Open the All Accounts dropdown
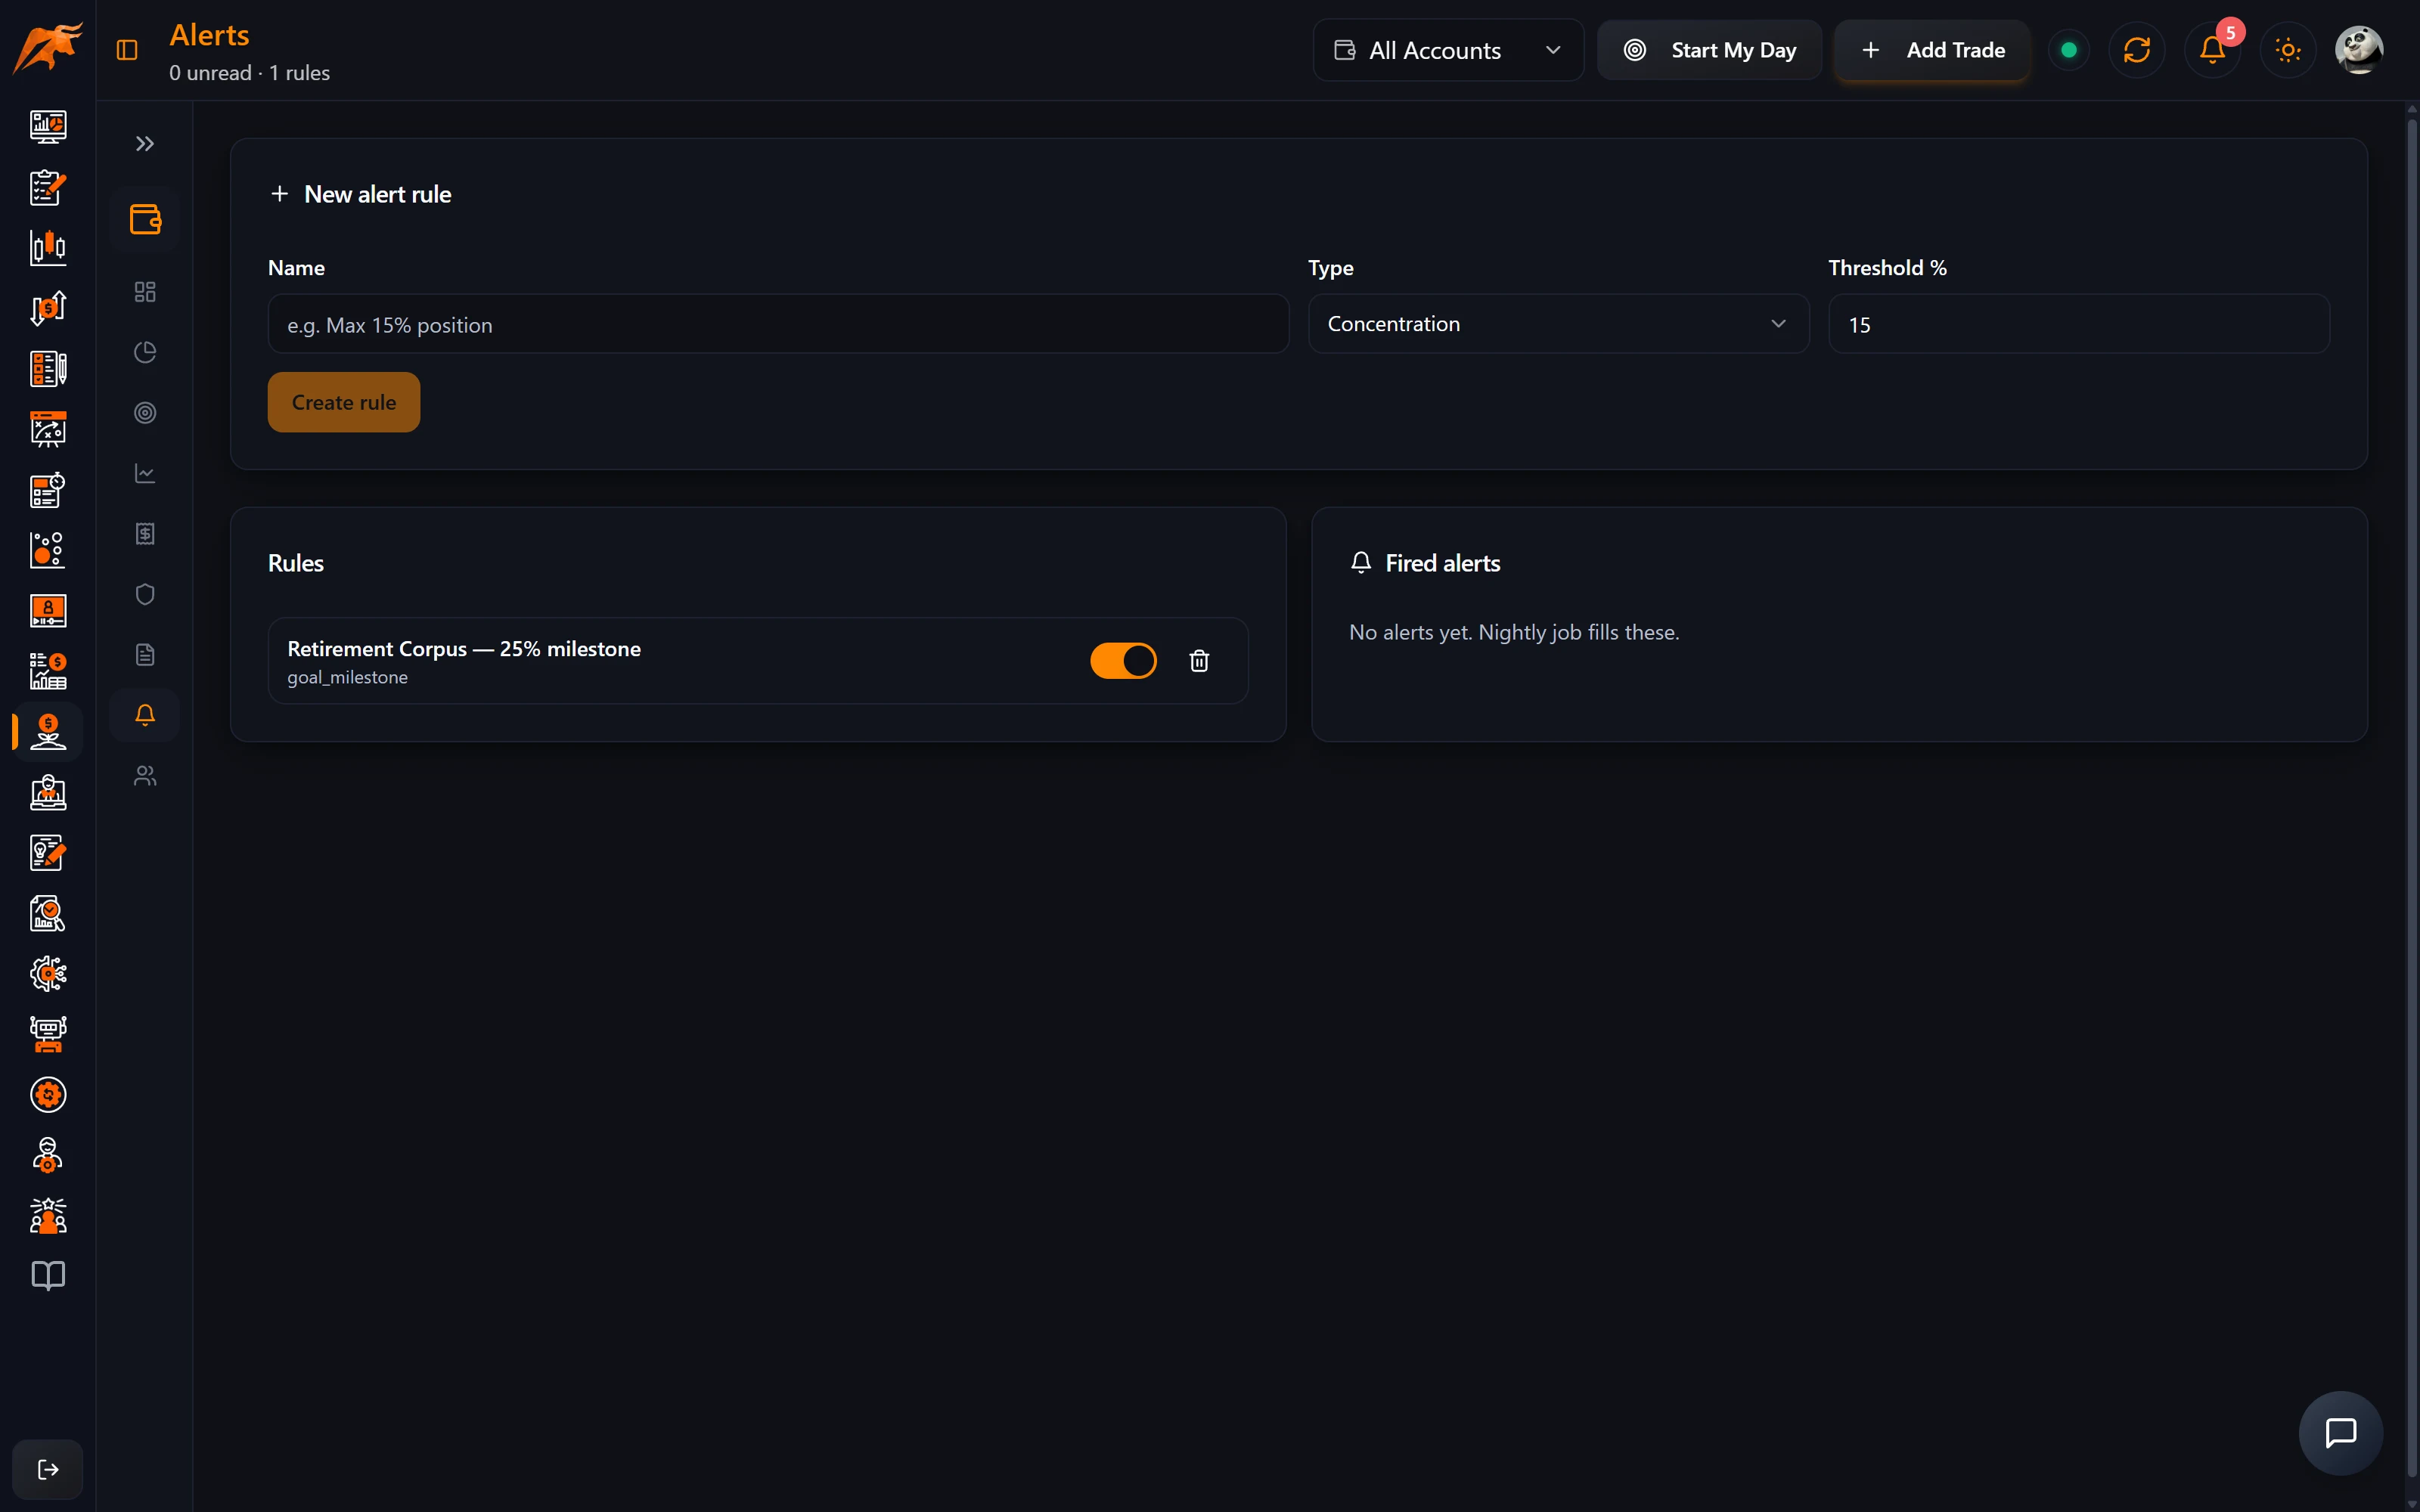Image resolution: width=2420 pixels, height=1512 pixels. coord(1448,50)
